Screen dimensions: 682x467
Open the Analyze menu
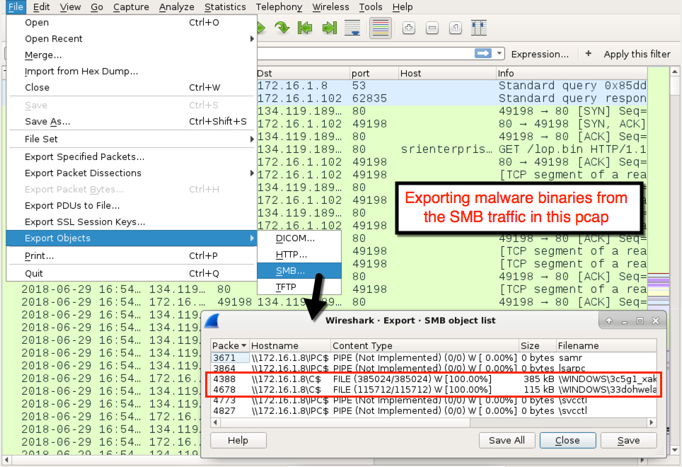177,7
